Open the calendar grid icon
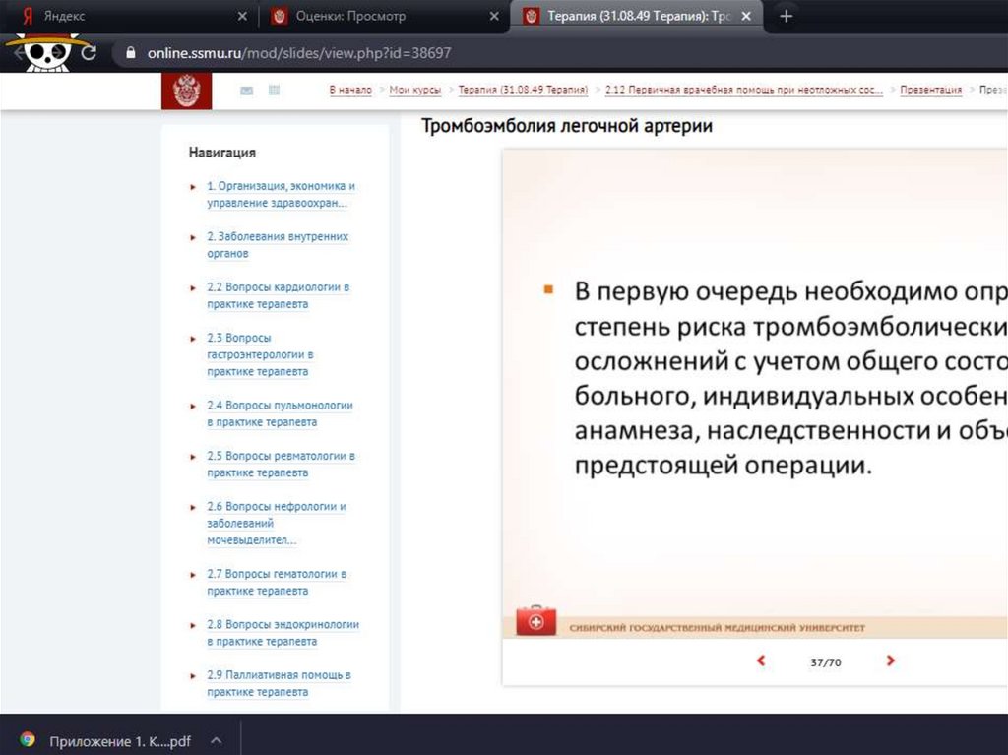Image resolution: width=1008 pixels, height=755 pixels. 274,91
